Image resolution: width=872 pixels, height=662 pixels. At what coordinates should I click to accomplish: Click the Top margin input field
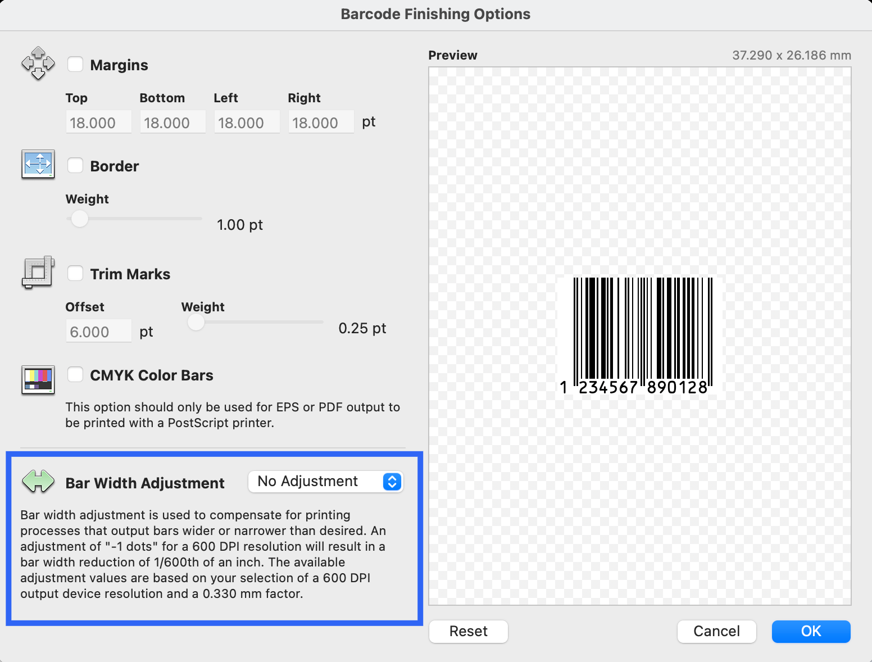[99, 122]
